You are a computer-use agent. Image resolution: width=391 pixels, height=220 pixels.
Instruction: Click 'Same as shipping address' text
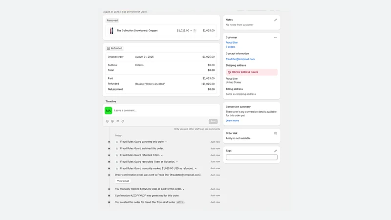240,94
